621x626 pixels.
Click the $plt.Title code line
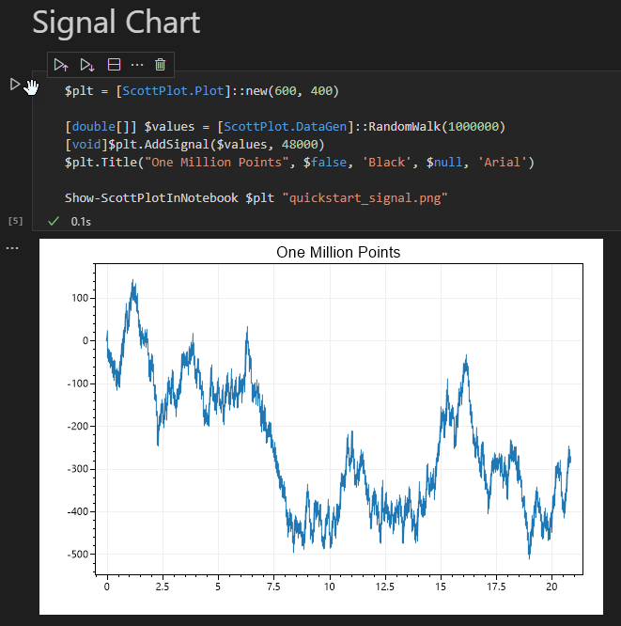click(300, 162)
